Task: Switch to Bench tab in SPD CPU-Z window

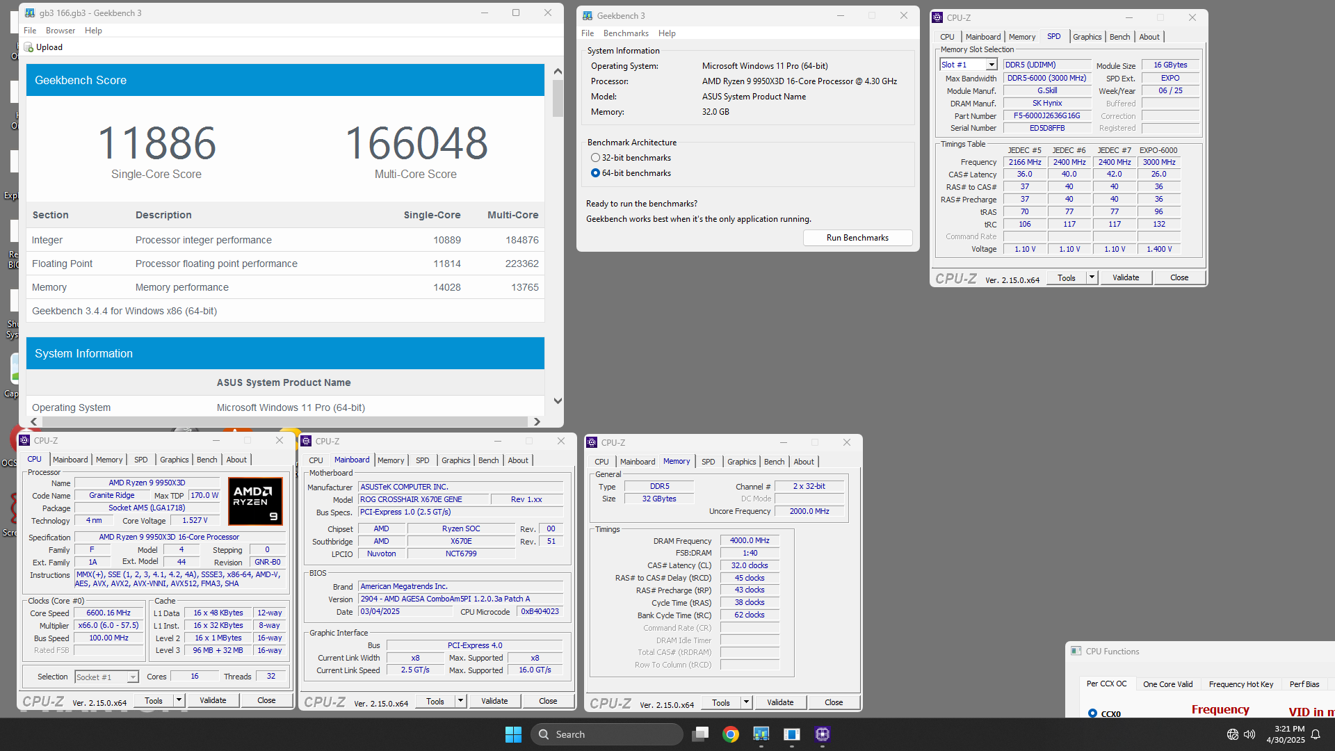Action: (x=1119, y=37)
